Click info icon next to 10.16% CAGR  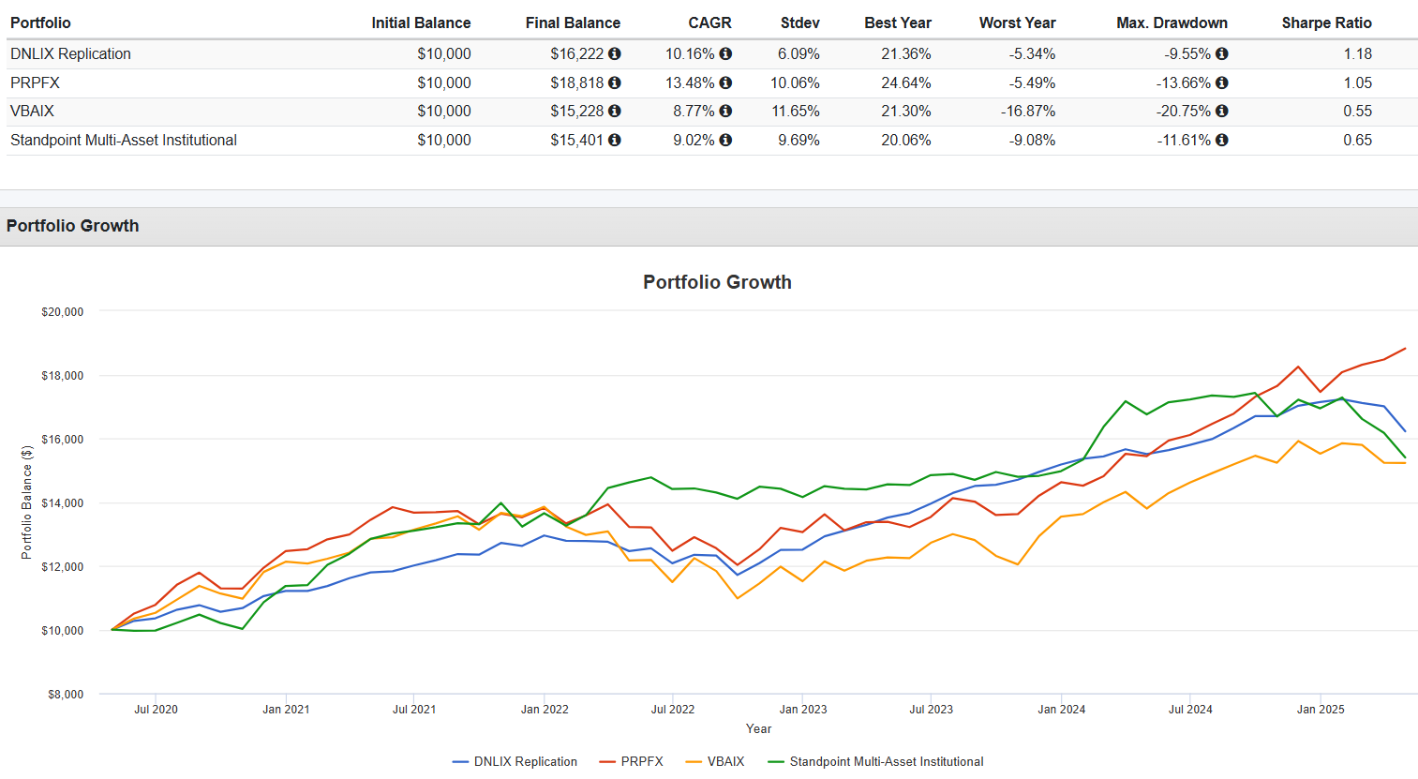click(725, 54)
